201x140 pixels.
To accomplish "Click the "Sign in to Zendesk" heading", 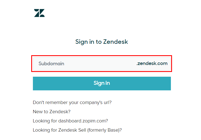I will [x=101, y=42].
